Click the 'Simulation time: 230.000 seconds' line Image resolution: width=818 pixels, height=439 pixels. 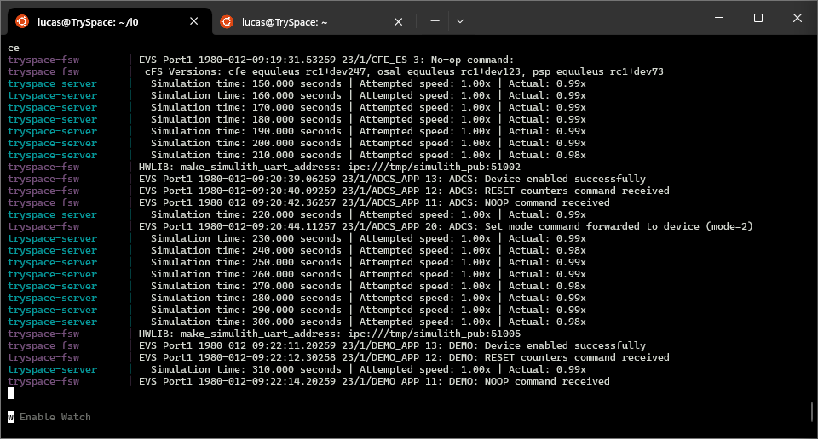point(368,238)
